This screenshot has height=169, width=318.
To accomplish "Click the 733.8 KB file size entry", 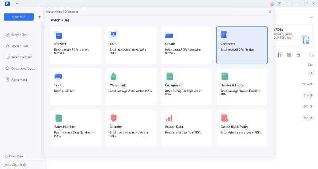I will [x=307, y=84].
